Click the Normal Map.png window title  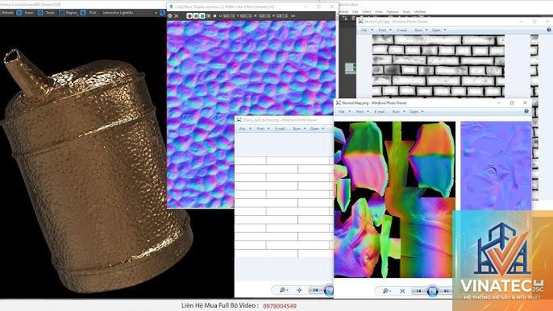[374, 103]
